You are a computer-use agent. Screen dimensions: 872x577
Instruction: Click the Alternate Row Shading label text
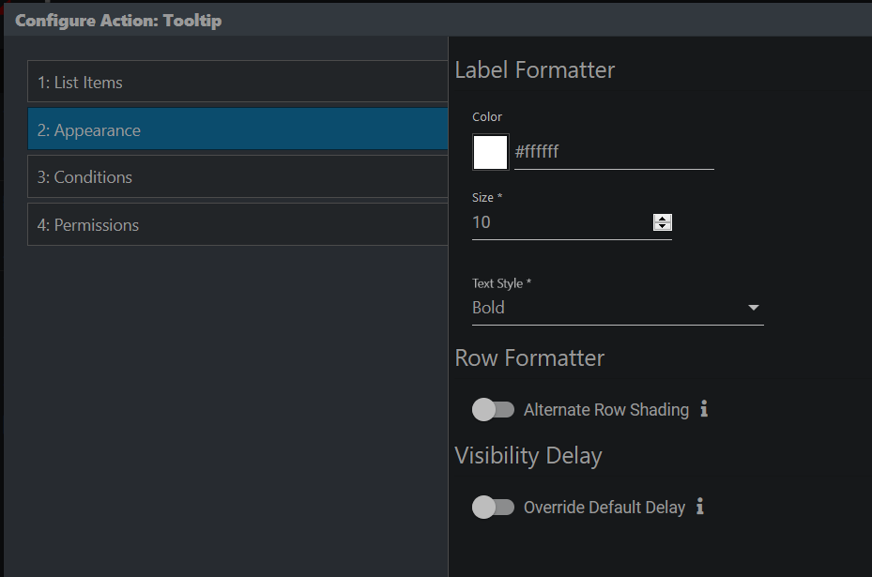(x=606, y=410)
